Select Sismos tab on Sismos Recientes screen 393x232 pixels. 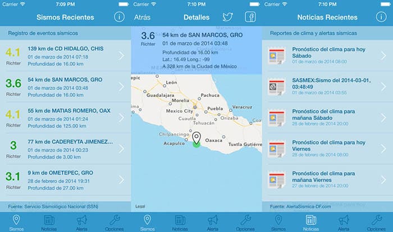pyautogui.click(x=16, y=222)
